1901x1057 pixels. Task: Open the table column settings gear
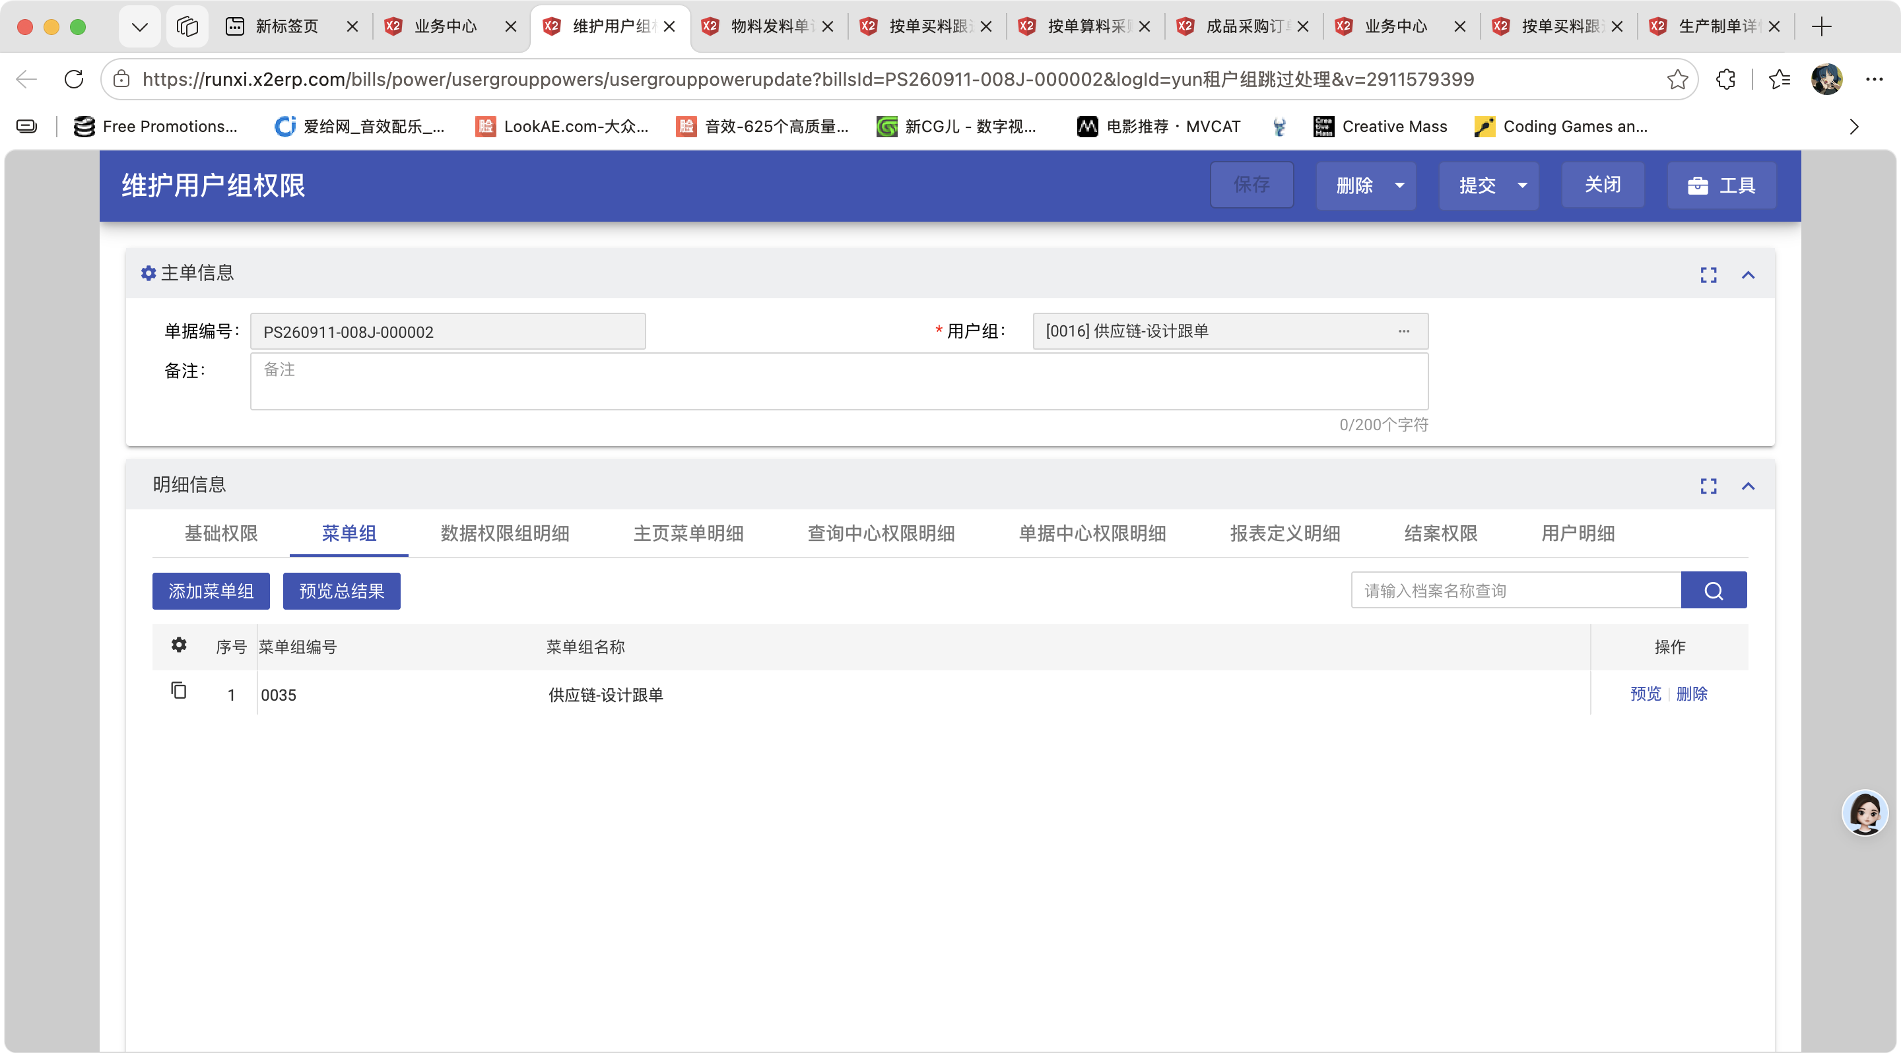click(x=179, y=645)
